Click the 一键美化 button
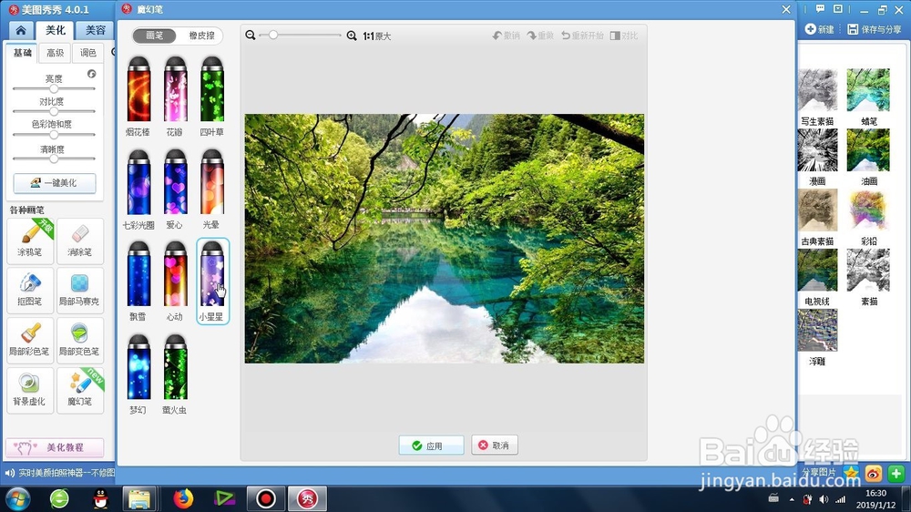 (x=55, y=182)
